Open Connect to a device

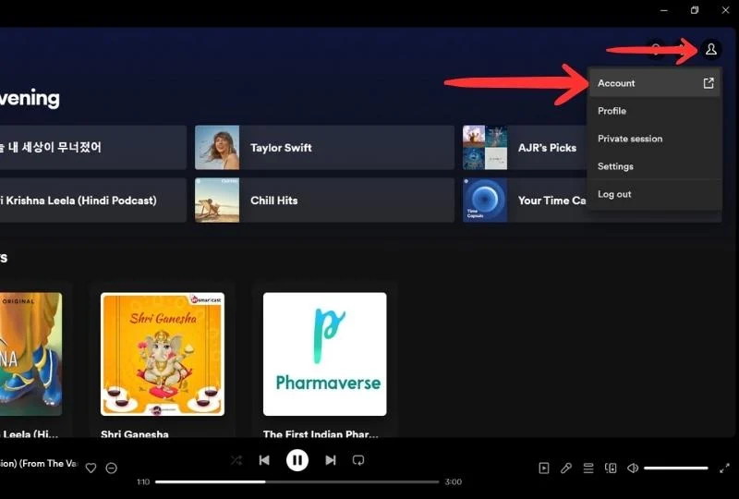click(611, 469)
